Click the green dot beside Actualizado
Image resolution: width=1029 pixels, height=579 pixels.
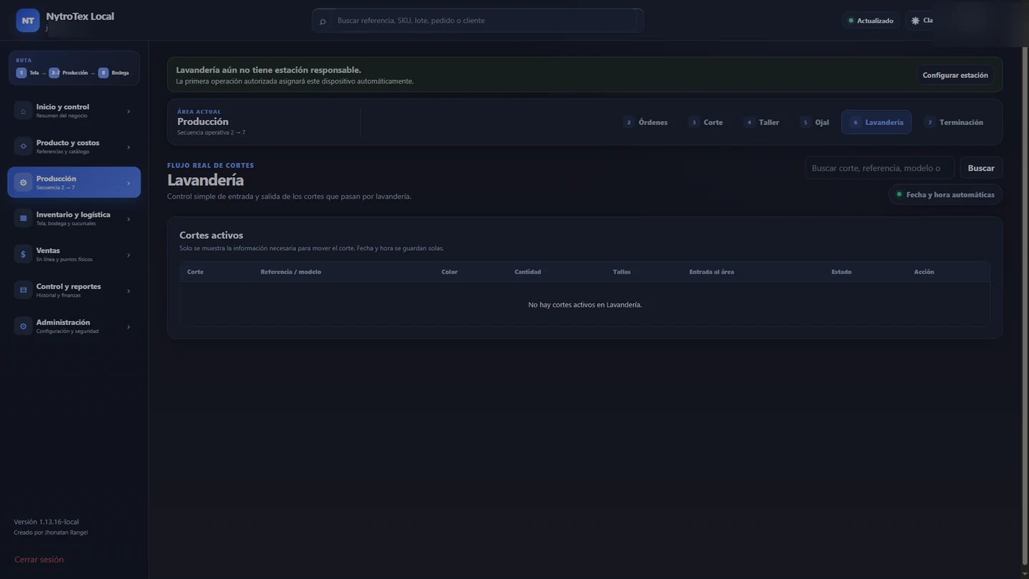click(850, 21)
